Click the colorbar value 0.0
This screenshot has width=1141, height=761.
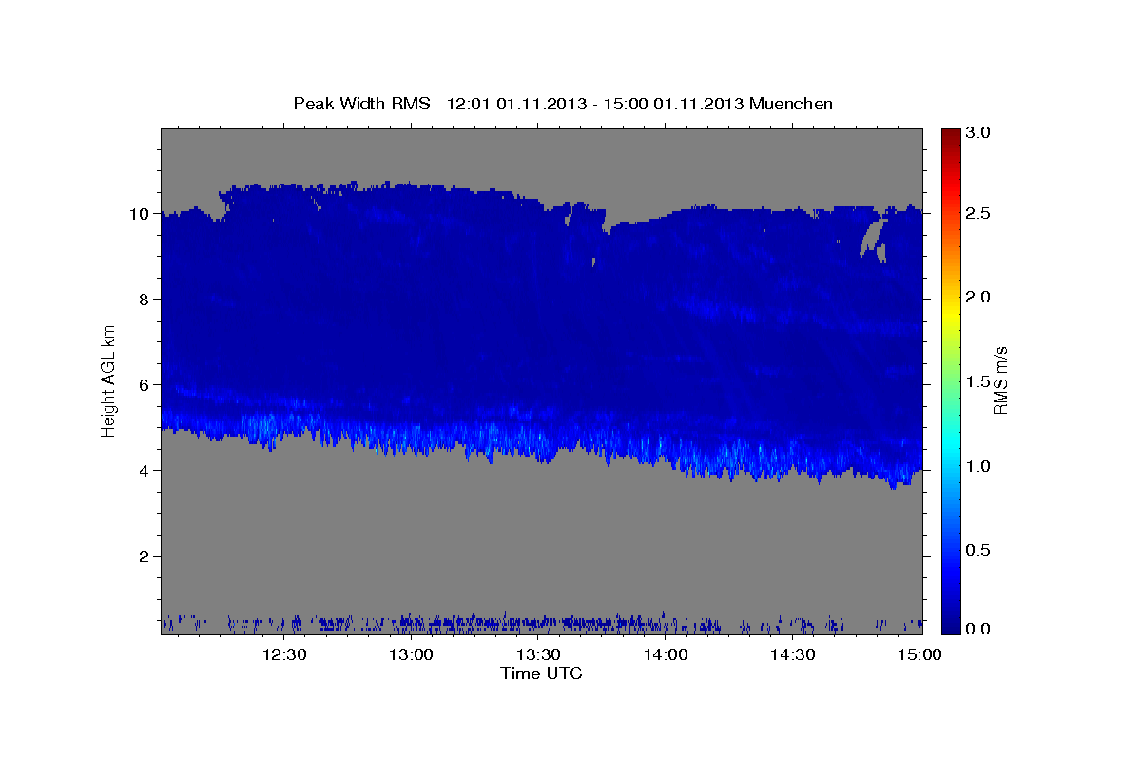[978, 629]
